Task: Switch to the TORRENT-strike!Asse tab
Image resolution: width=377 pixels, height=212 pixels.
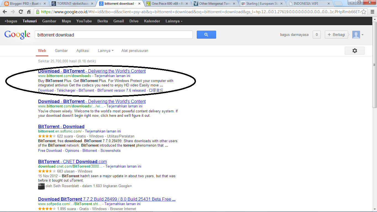Action: (73, 4)
